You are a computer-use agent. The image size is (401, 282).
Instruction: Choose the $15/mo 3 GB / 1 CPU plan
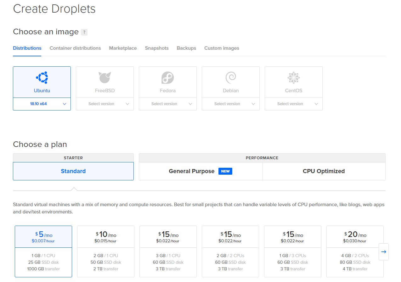coord(168,251)
